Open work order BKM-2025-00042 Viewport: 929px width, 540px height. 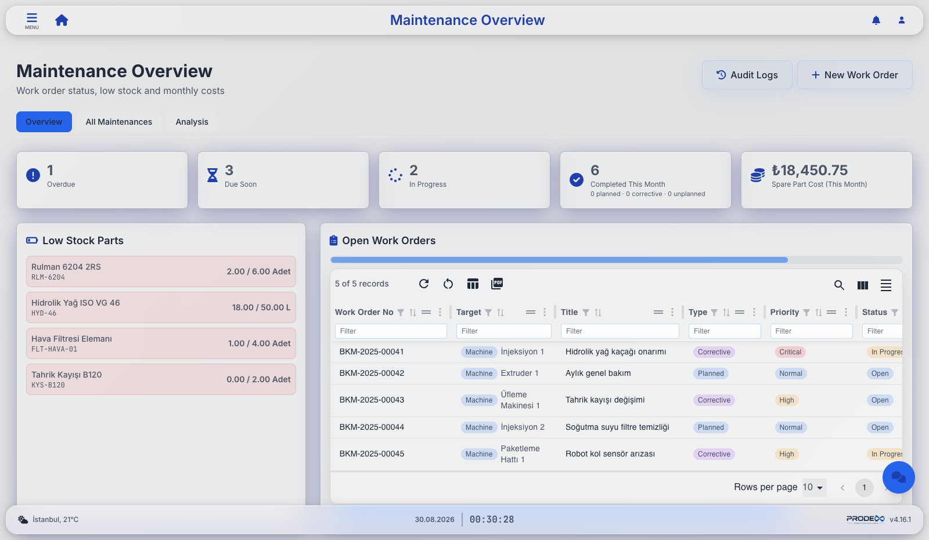372,374
